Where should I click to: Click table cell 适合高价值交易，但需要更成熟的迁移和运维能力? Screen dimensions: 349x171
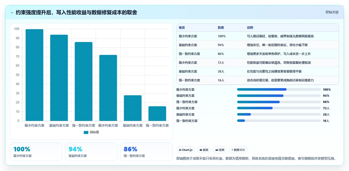(280, 80)
